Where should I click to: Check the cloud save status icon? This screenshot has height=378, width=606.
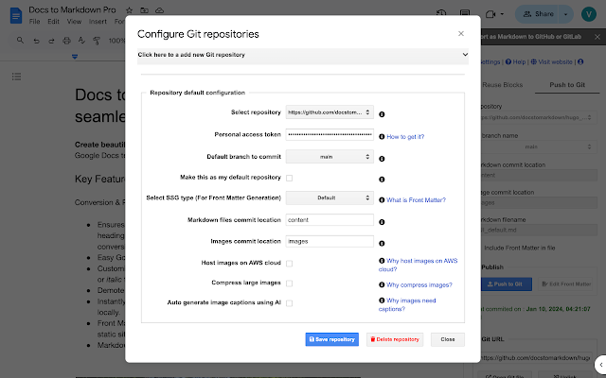159,10
